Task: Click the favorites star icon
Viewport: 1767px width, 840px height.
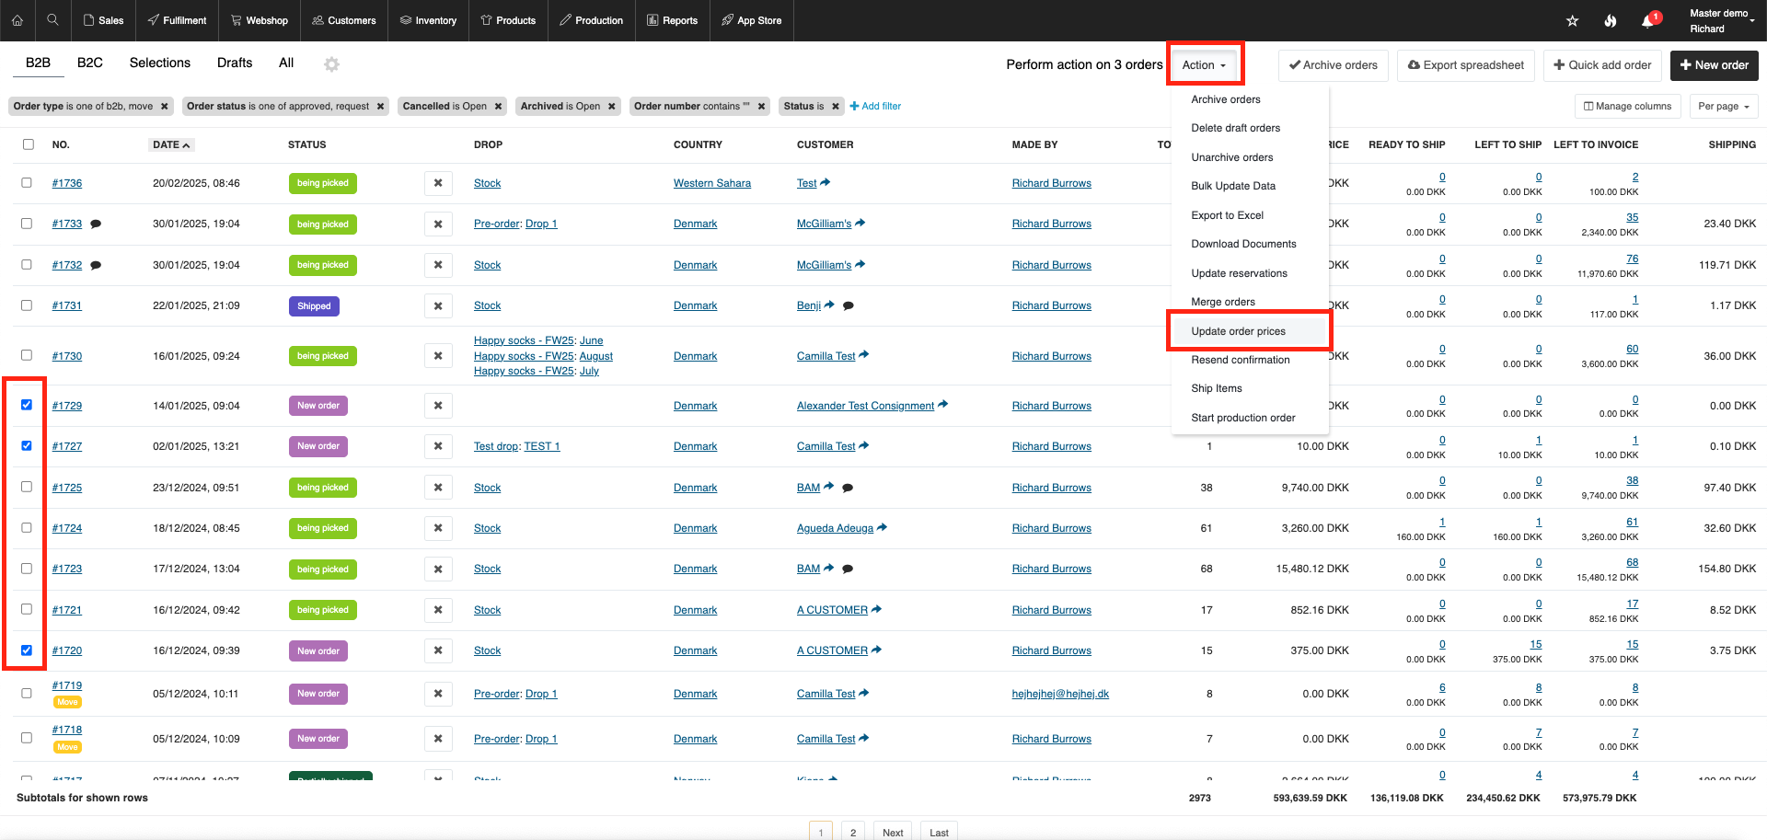Action: 1572,20
